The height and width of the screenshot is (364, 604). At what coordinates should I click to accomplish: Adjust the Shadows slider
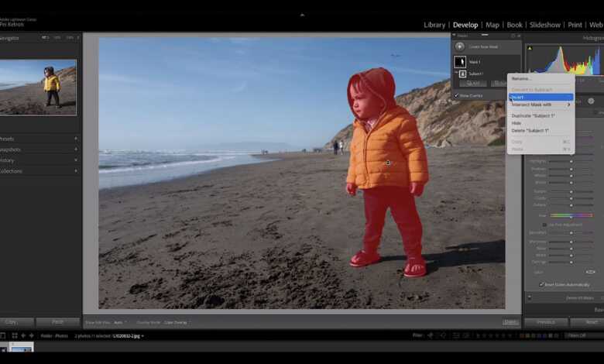click(571, 169)
